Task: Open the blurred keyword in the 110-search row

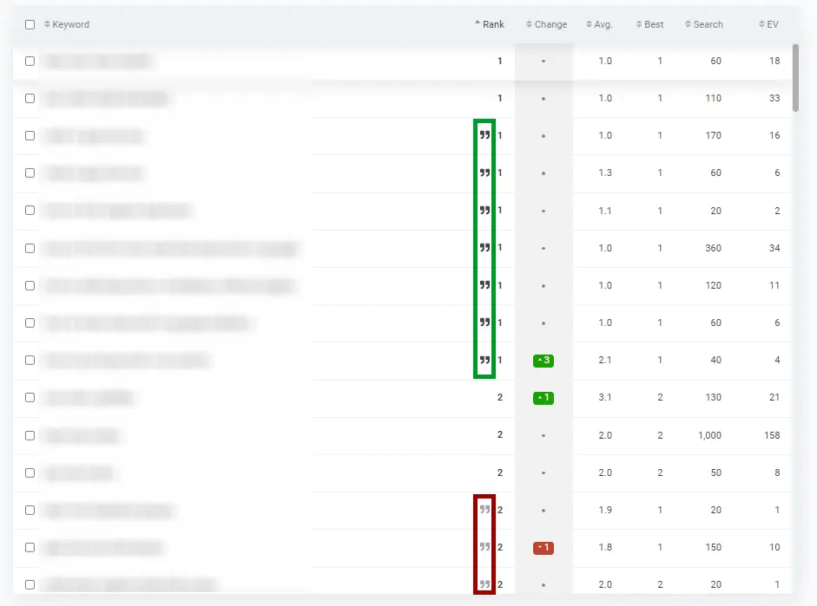Action: [108, 98]
